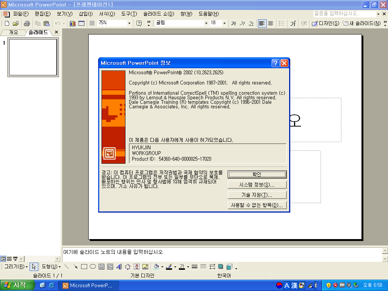Apply line color brush swatch
388x291 pixels.
click(x=169, y=267)
